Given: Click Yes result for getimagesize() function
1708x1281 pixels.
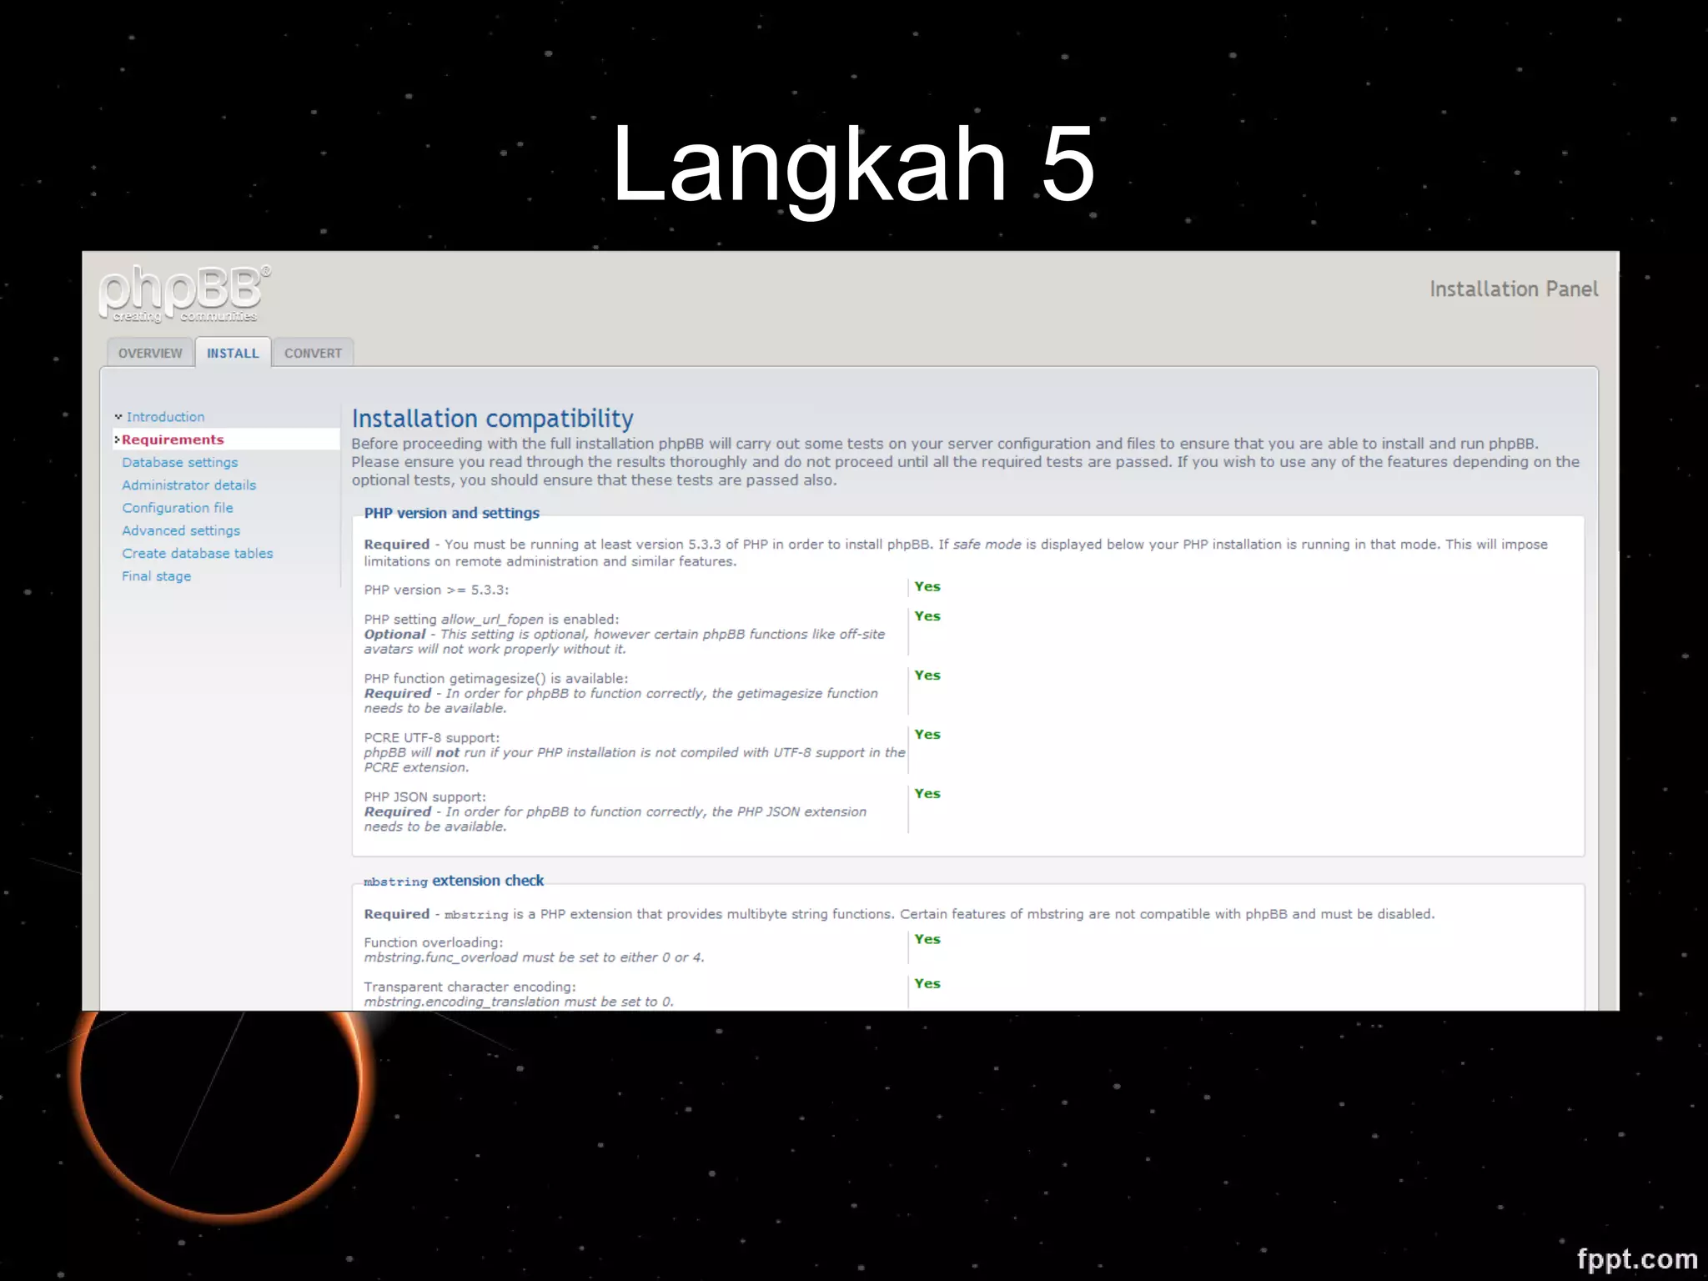Looking at the screenshot, I should [x=927, y=676].
